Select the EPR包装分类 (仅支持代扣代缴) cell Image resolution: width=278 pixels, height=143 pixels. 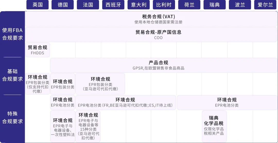point(37,84)
